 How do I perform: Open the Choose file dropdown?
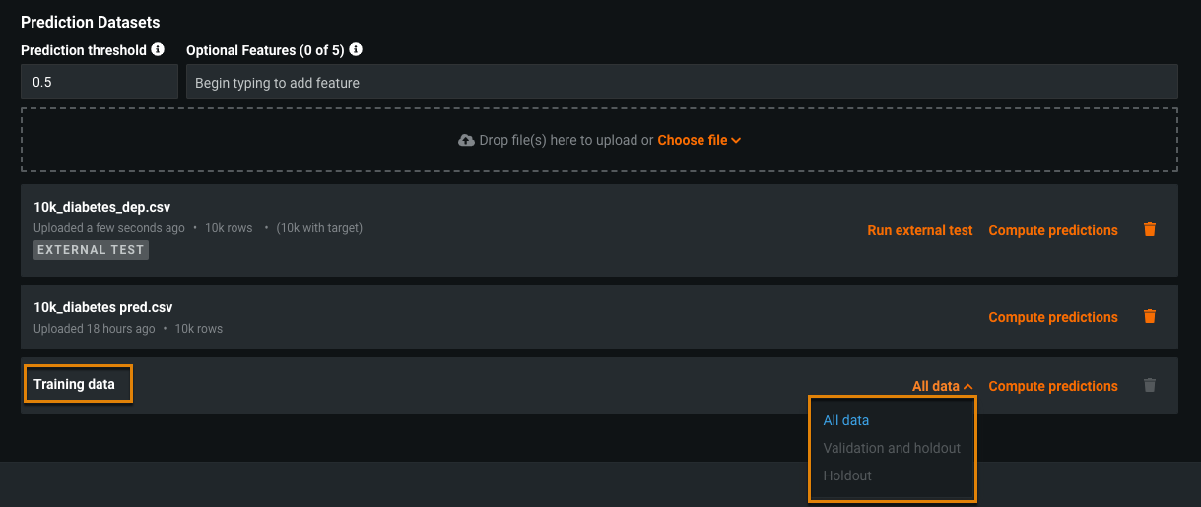(699, 141)
